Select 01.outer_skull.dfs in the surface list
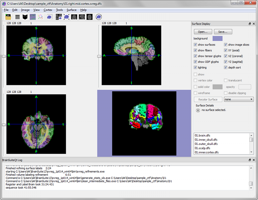Image resolution: width=258 pixels, height=200 pixels. tap(206, 144)
